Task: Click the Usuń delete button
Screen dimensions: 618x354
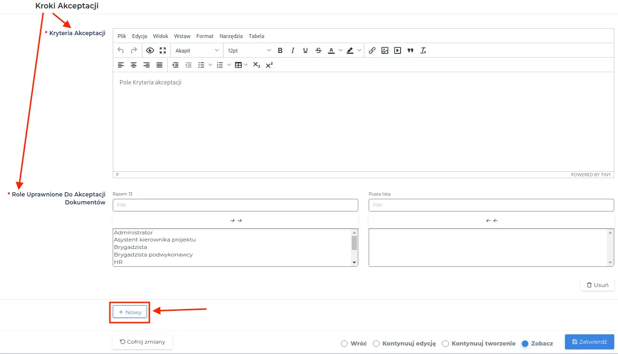Action: tap(597, 285)
